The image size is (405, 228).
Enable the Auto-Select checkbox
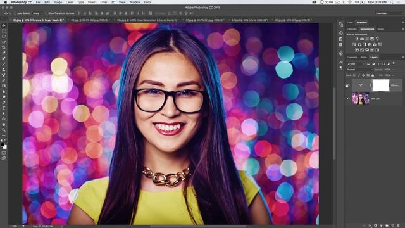point(16,13)
